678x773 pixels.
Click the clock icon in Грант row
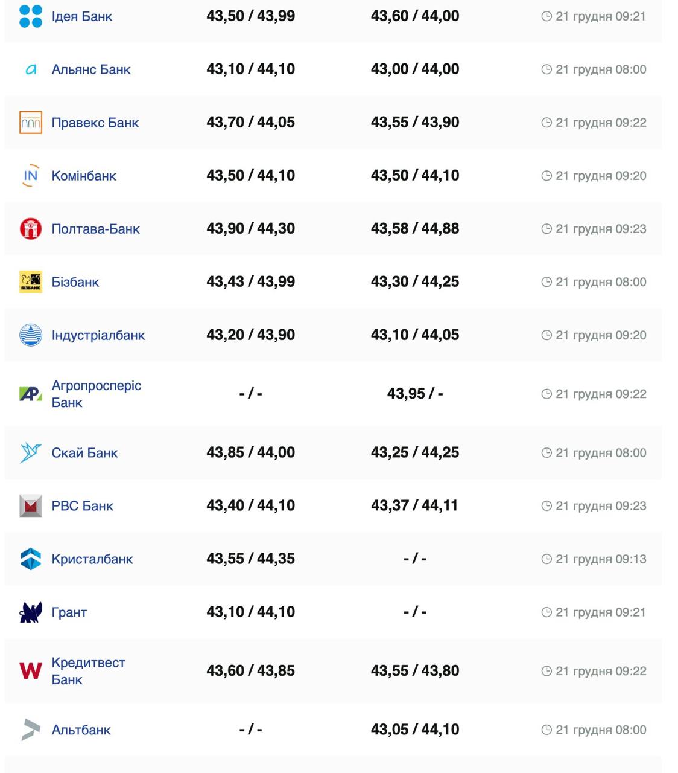point(547,612)
